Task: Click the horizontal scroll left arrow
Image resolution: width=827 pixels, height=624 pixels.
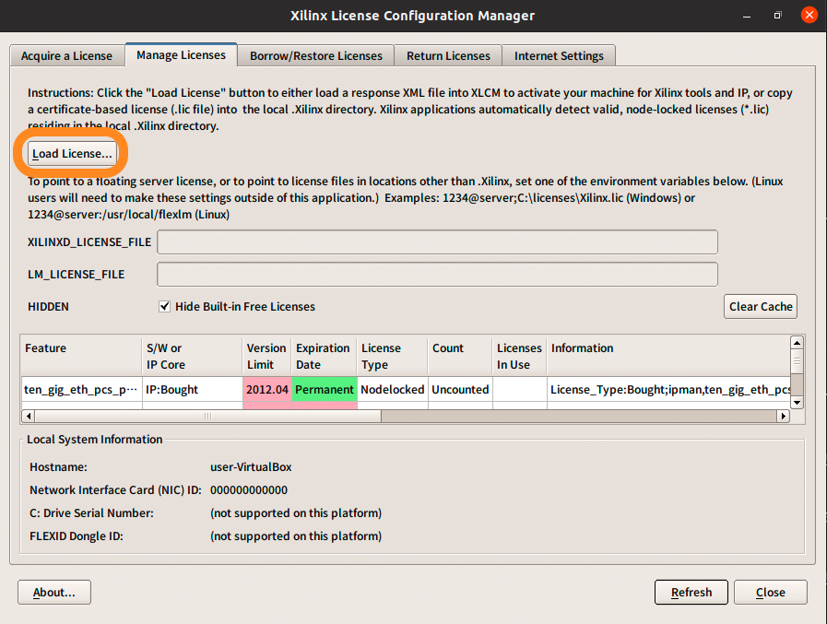Action: point(29,417)
